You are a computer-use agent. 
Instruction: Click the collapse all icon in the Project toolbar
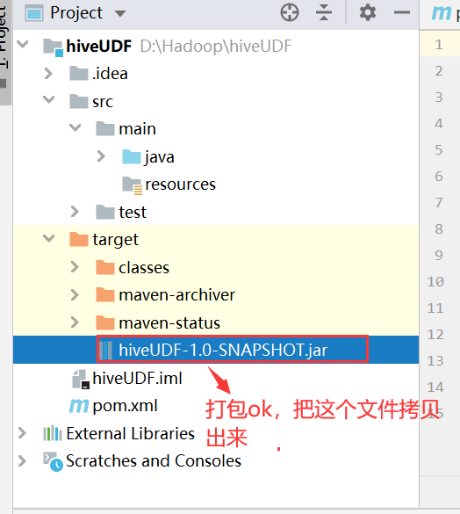(324, 13)
